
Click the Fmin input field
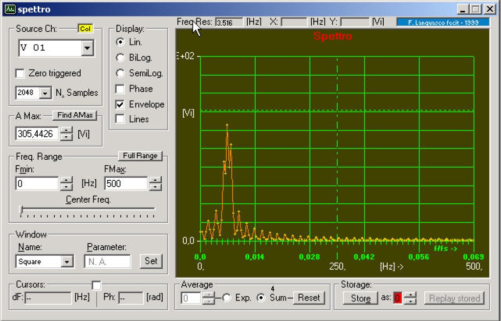click(37, 184)
